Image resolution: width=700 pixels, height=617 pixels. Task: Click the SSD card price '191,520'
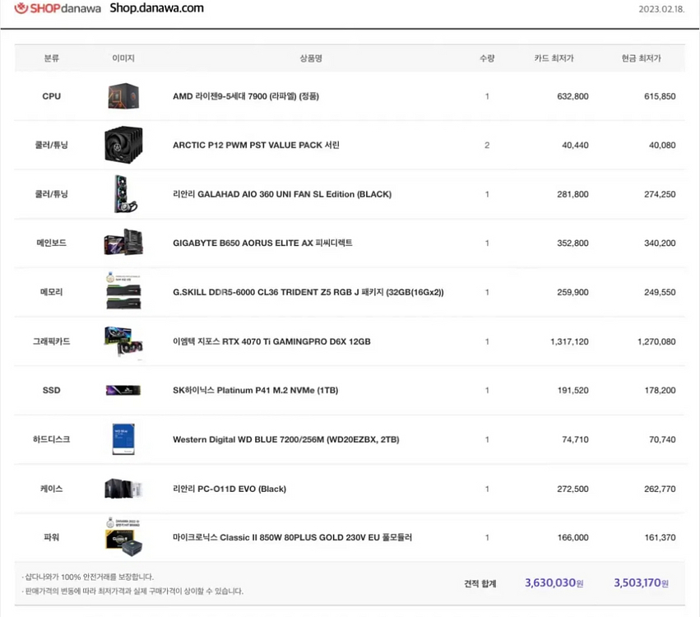[573, 390]
